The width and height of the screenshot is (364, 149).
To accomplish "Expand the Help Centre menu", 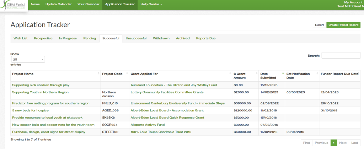I will 151,4.
